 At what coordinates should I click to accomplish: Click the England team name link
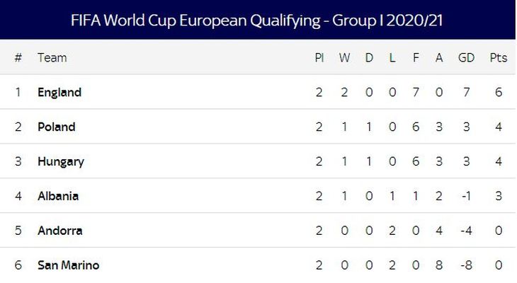(59, 92)
